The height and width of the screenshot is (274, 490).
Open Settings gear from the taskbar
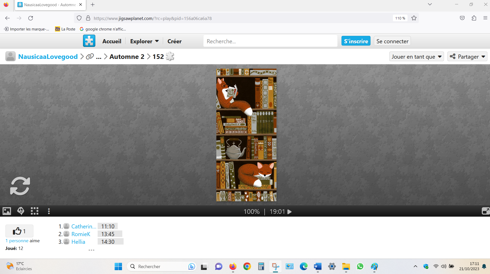click(x=332, y=267)
